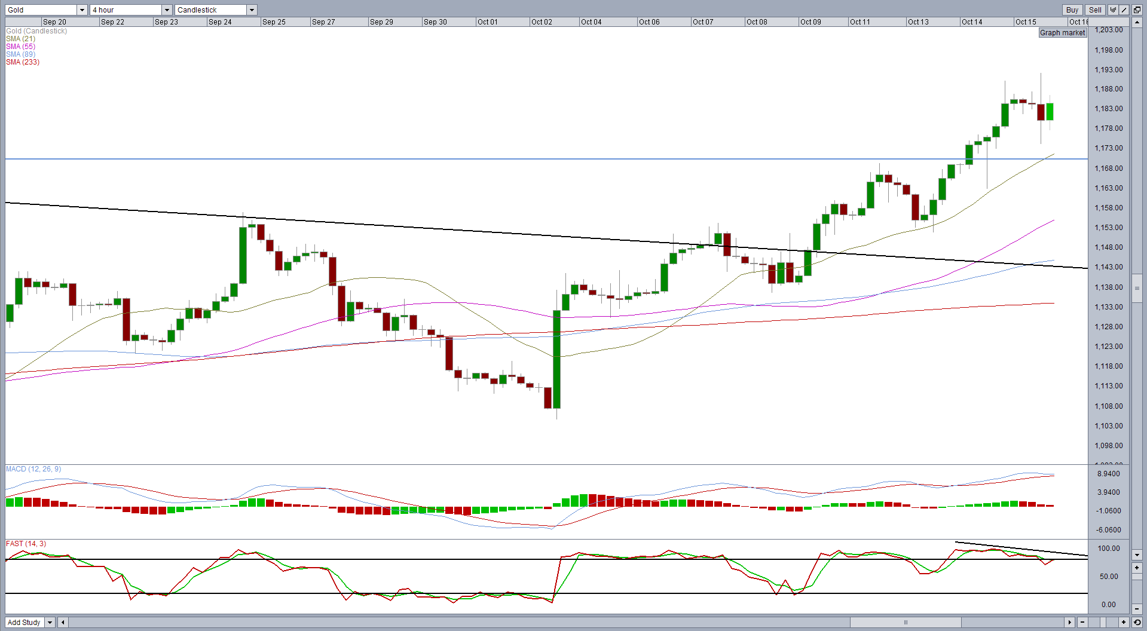Screen dimensions: 1147x631
Task: Click the 1,143.00 price axis label
Action: (x=1109, y=267)
